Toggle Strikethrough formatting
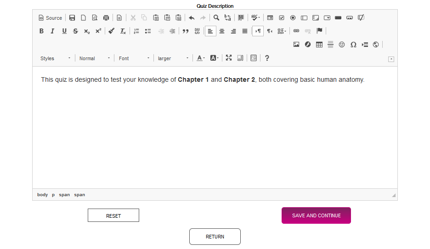 [75, 31]
